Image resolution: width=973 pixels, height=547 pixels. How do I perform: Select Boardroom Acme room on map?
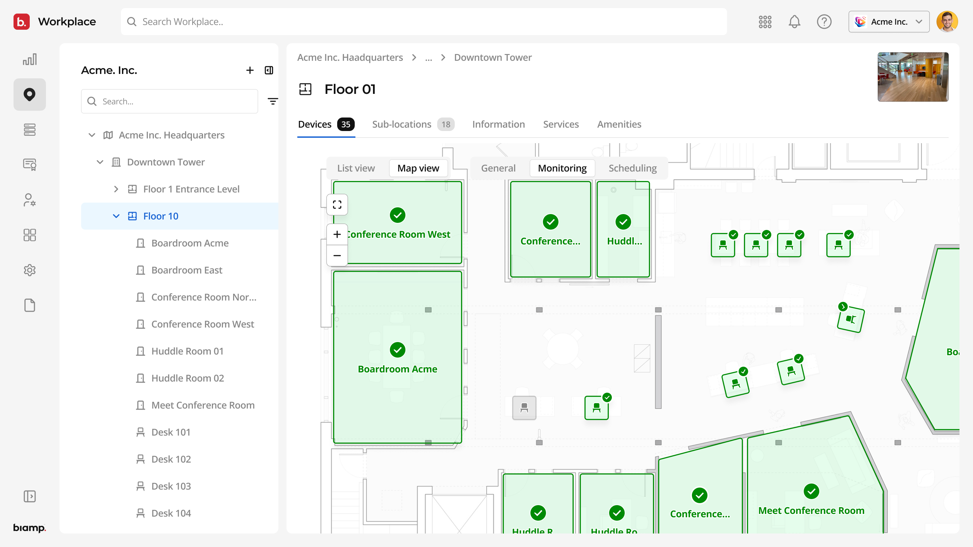tap(397, 357)
